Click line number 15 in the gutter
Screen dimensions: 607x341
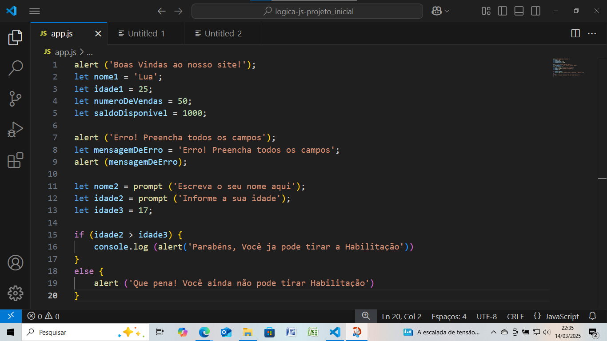tap(52, 234)
